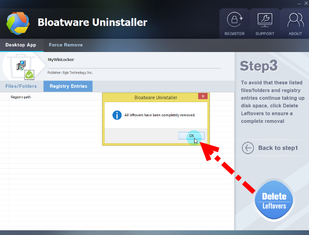Click the Delete Leftovers button
The width and height of the screenshot is (309, 235).
274,200
